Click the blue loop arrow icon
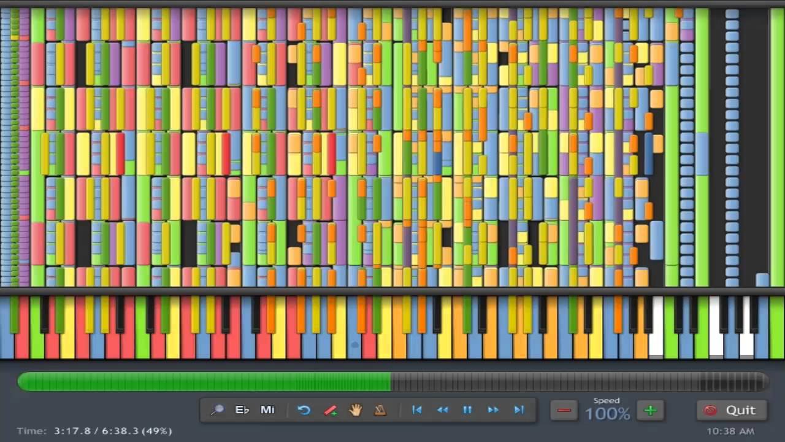The image size is (785, 442). point(304,410)
